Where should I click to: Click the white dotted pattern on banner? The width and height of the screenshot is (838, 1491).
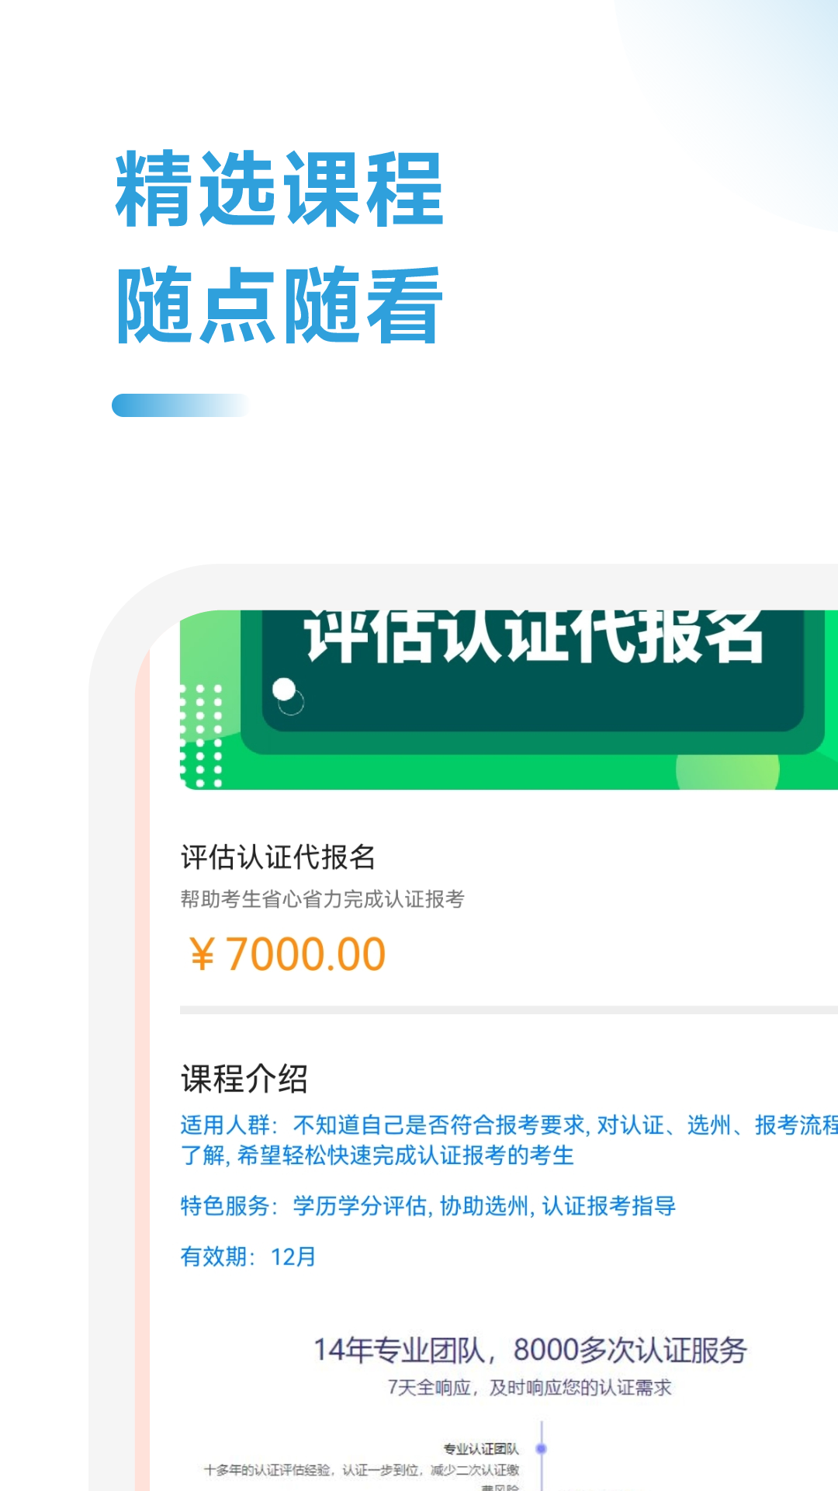(201, 735)
